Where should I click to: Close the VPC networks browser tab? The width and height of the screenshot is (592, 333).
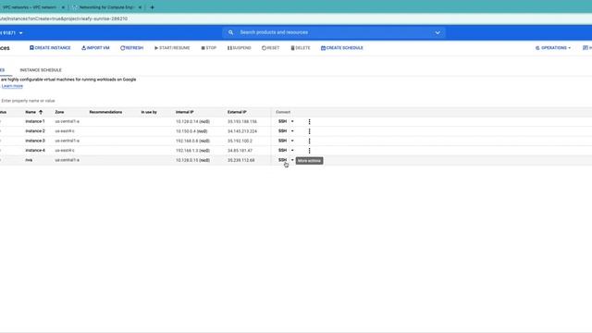(x=63, y=7)
